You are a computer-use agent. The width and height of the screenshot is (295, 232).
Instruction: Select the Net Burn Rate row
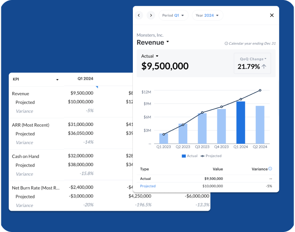pyautogui.click(x=36, y=188)
